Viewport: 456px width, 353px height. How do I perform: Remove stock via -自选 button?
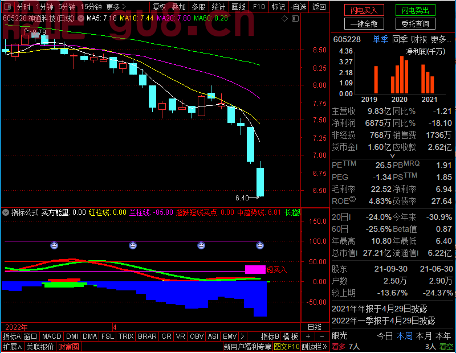coord(299,7)
